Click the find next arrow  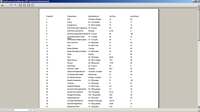[31, 110]
